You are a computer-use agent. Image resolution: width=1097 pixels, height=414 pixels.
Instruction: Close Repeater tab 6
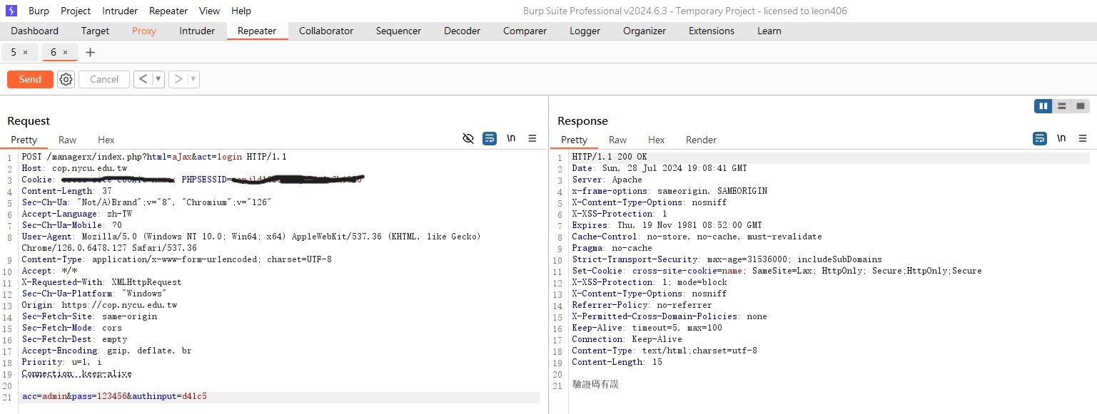click(66, 53)
